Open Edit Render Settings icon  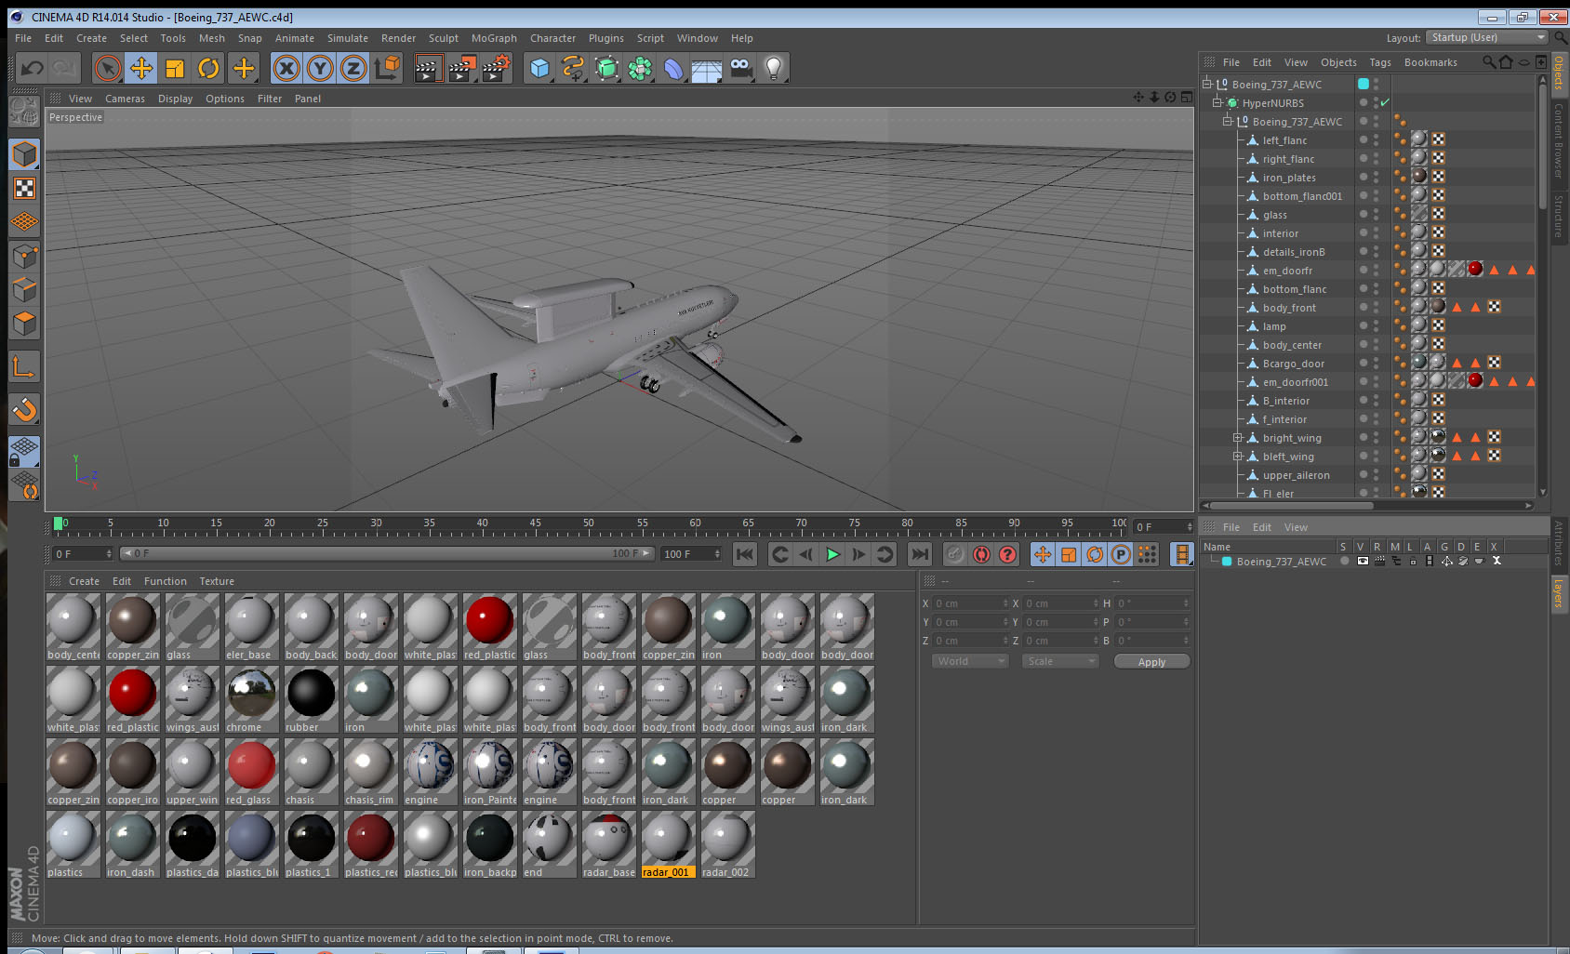tap(497, 68)
